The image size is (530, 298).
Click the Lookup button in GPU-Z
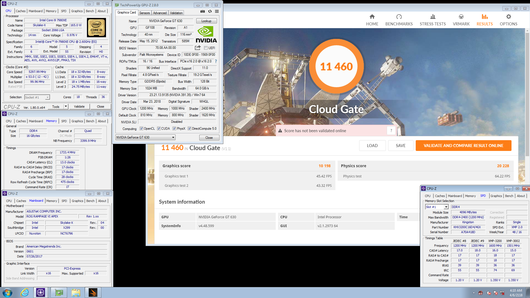pos(206,21)
